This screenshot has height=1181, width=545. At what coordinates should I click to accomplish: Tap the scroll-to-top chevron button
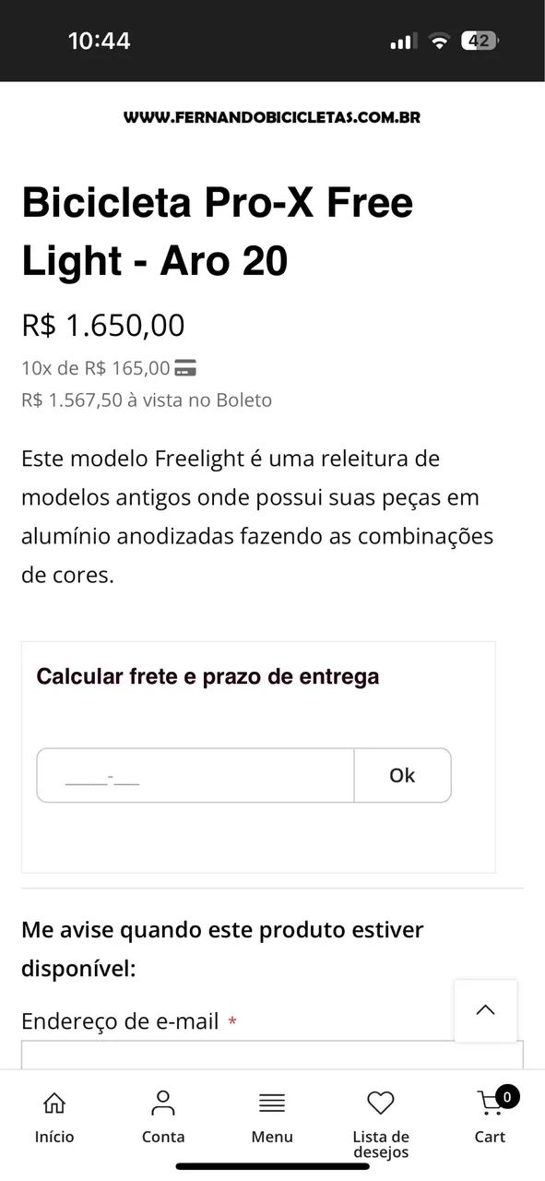click(486, 1010)
